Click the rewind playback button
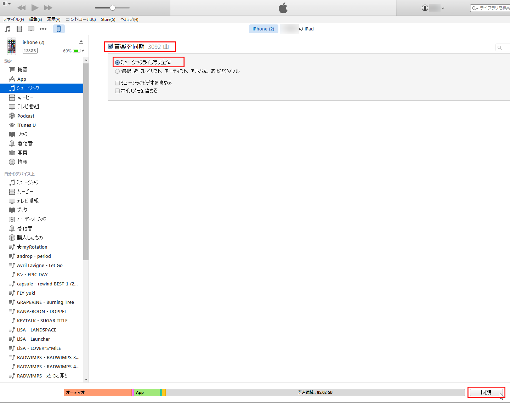The image size is (510, 403). point(22,8)
